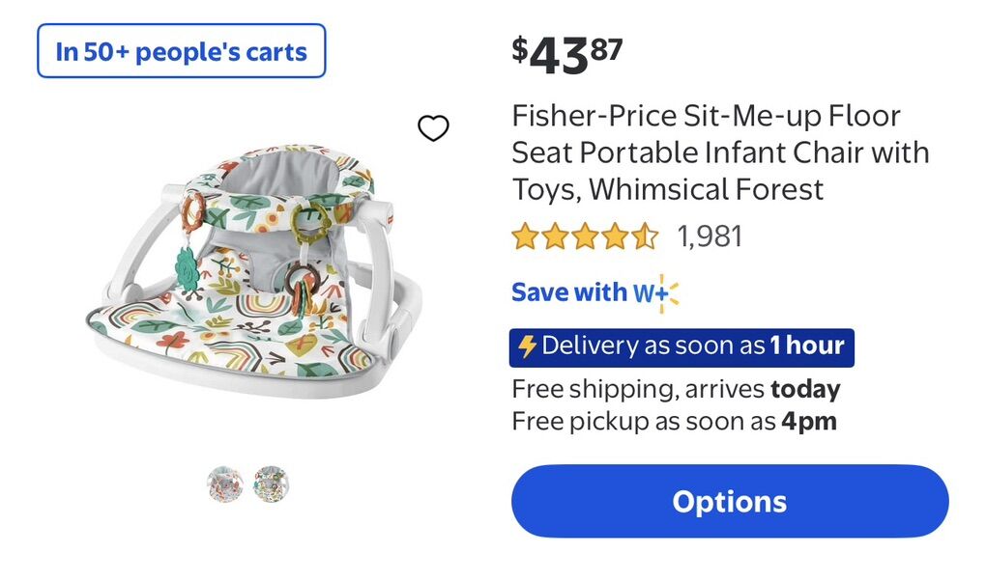Click the first gold rating star
This screenshot has height=581, width=986.
(525, 236)
